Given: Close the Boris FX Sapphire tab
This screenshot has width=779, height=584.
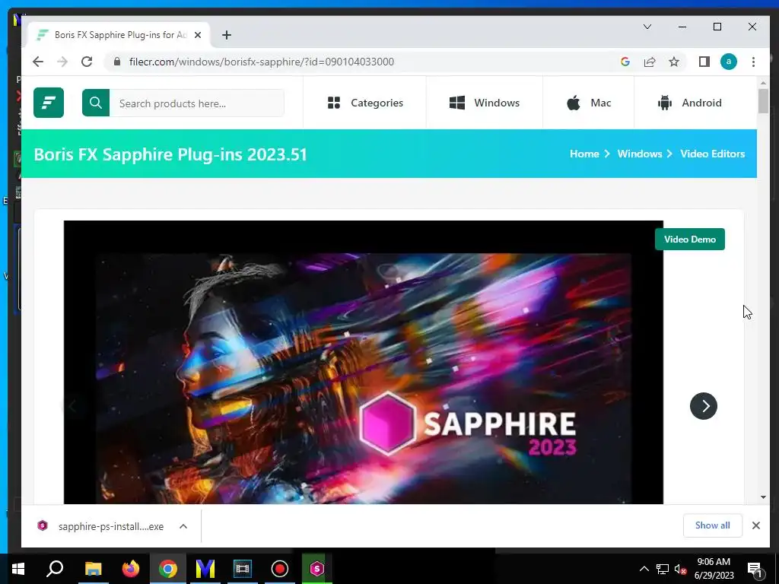Looking at the screenshot, I should point(198,35).
